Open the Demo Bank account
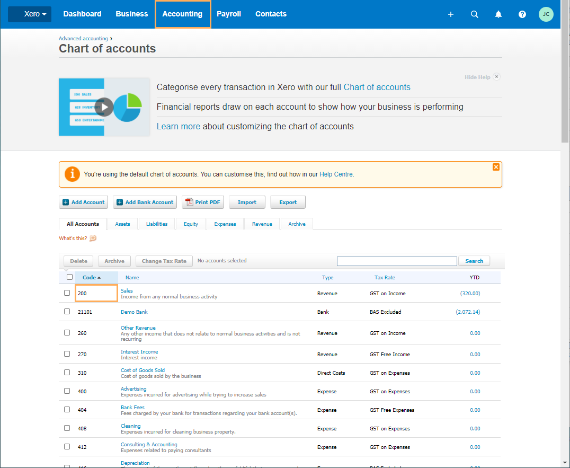 click(x=134, y=312)
